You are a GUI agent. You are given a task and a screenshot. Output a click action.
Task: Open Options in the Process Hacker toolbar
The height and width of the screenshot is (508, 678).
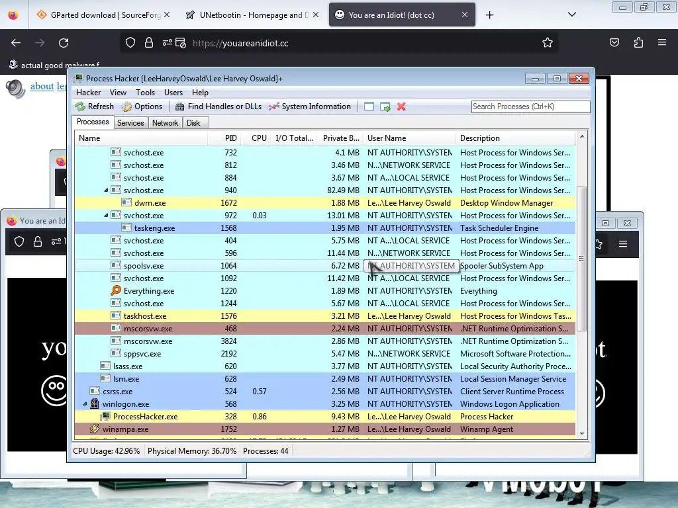point(142,106)
